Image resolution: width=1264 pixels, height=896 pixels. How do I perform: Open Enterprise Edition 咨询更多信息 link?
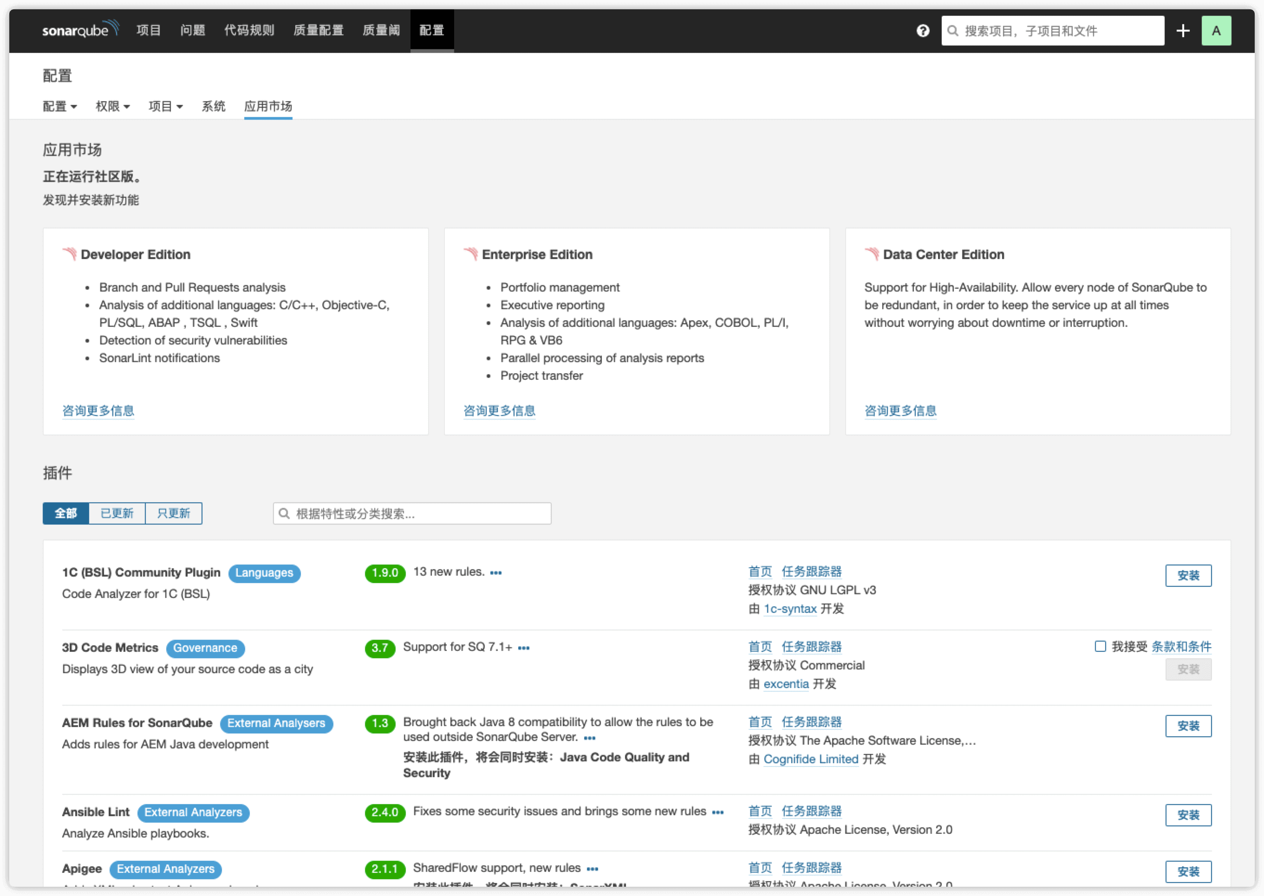click(499, 410)
